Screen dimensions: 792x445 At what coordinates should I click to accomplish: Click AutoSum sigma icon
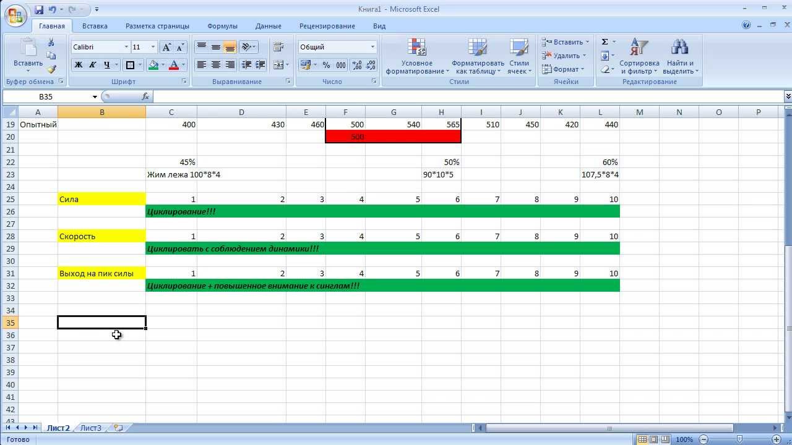tap(605, 42)
